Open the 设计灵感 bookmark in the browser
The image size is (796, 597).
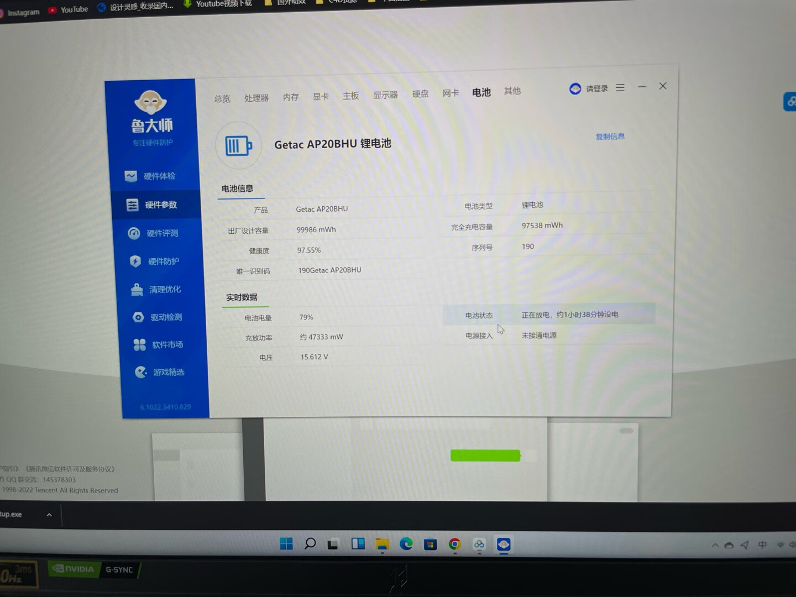[135, 7]
